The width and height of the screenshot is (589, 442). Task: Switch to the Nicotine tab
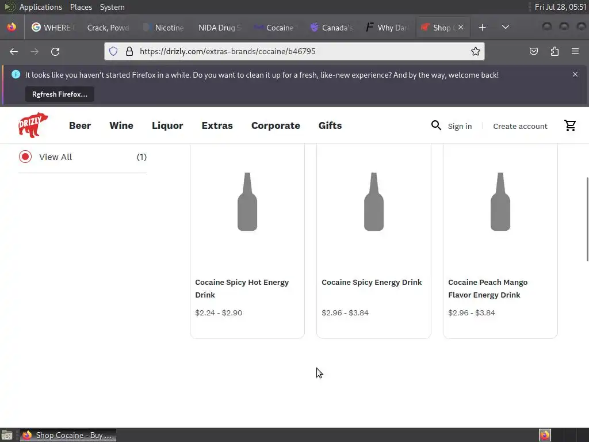click(164, 28)
